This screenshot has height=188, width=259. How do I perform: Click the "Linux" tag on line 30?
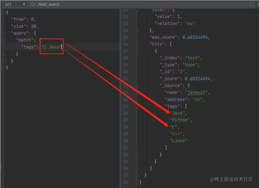pyautogui.click(x=178, y=141)
